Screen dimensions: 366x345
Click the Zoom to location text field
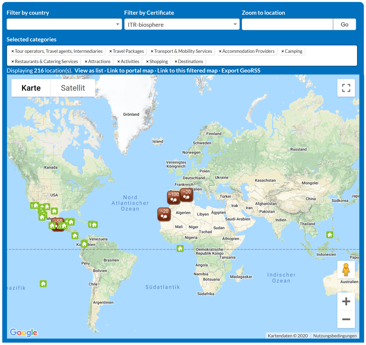[x=287, y=24]
